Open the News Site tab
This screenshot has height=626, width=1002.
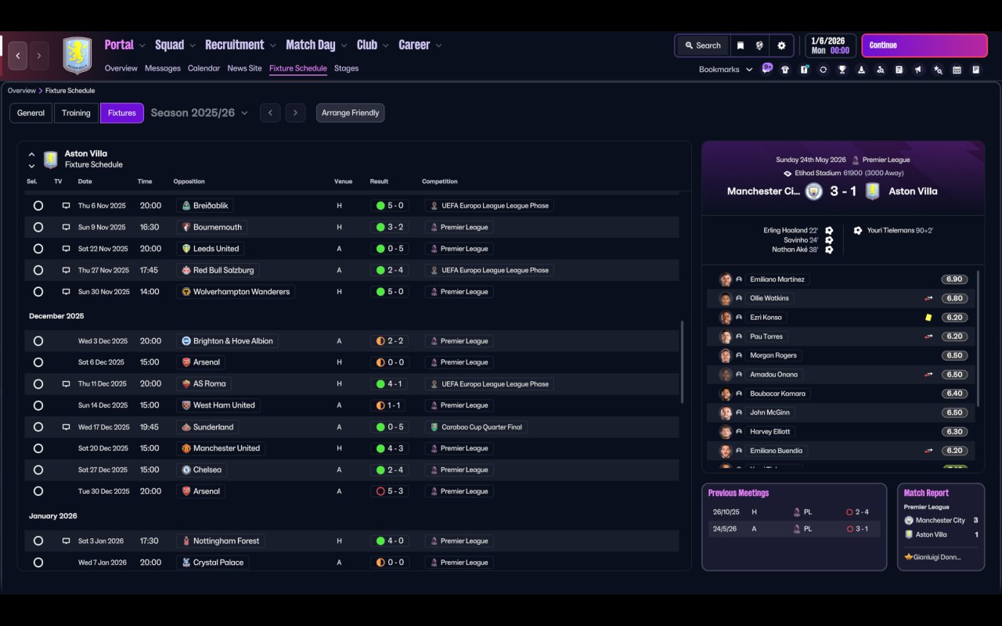pyautogui.click(x=244, y=68)
